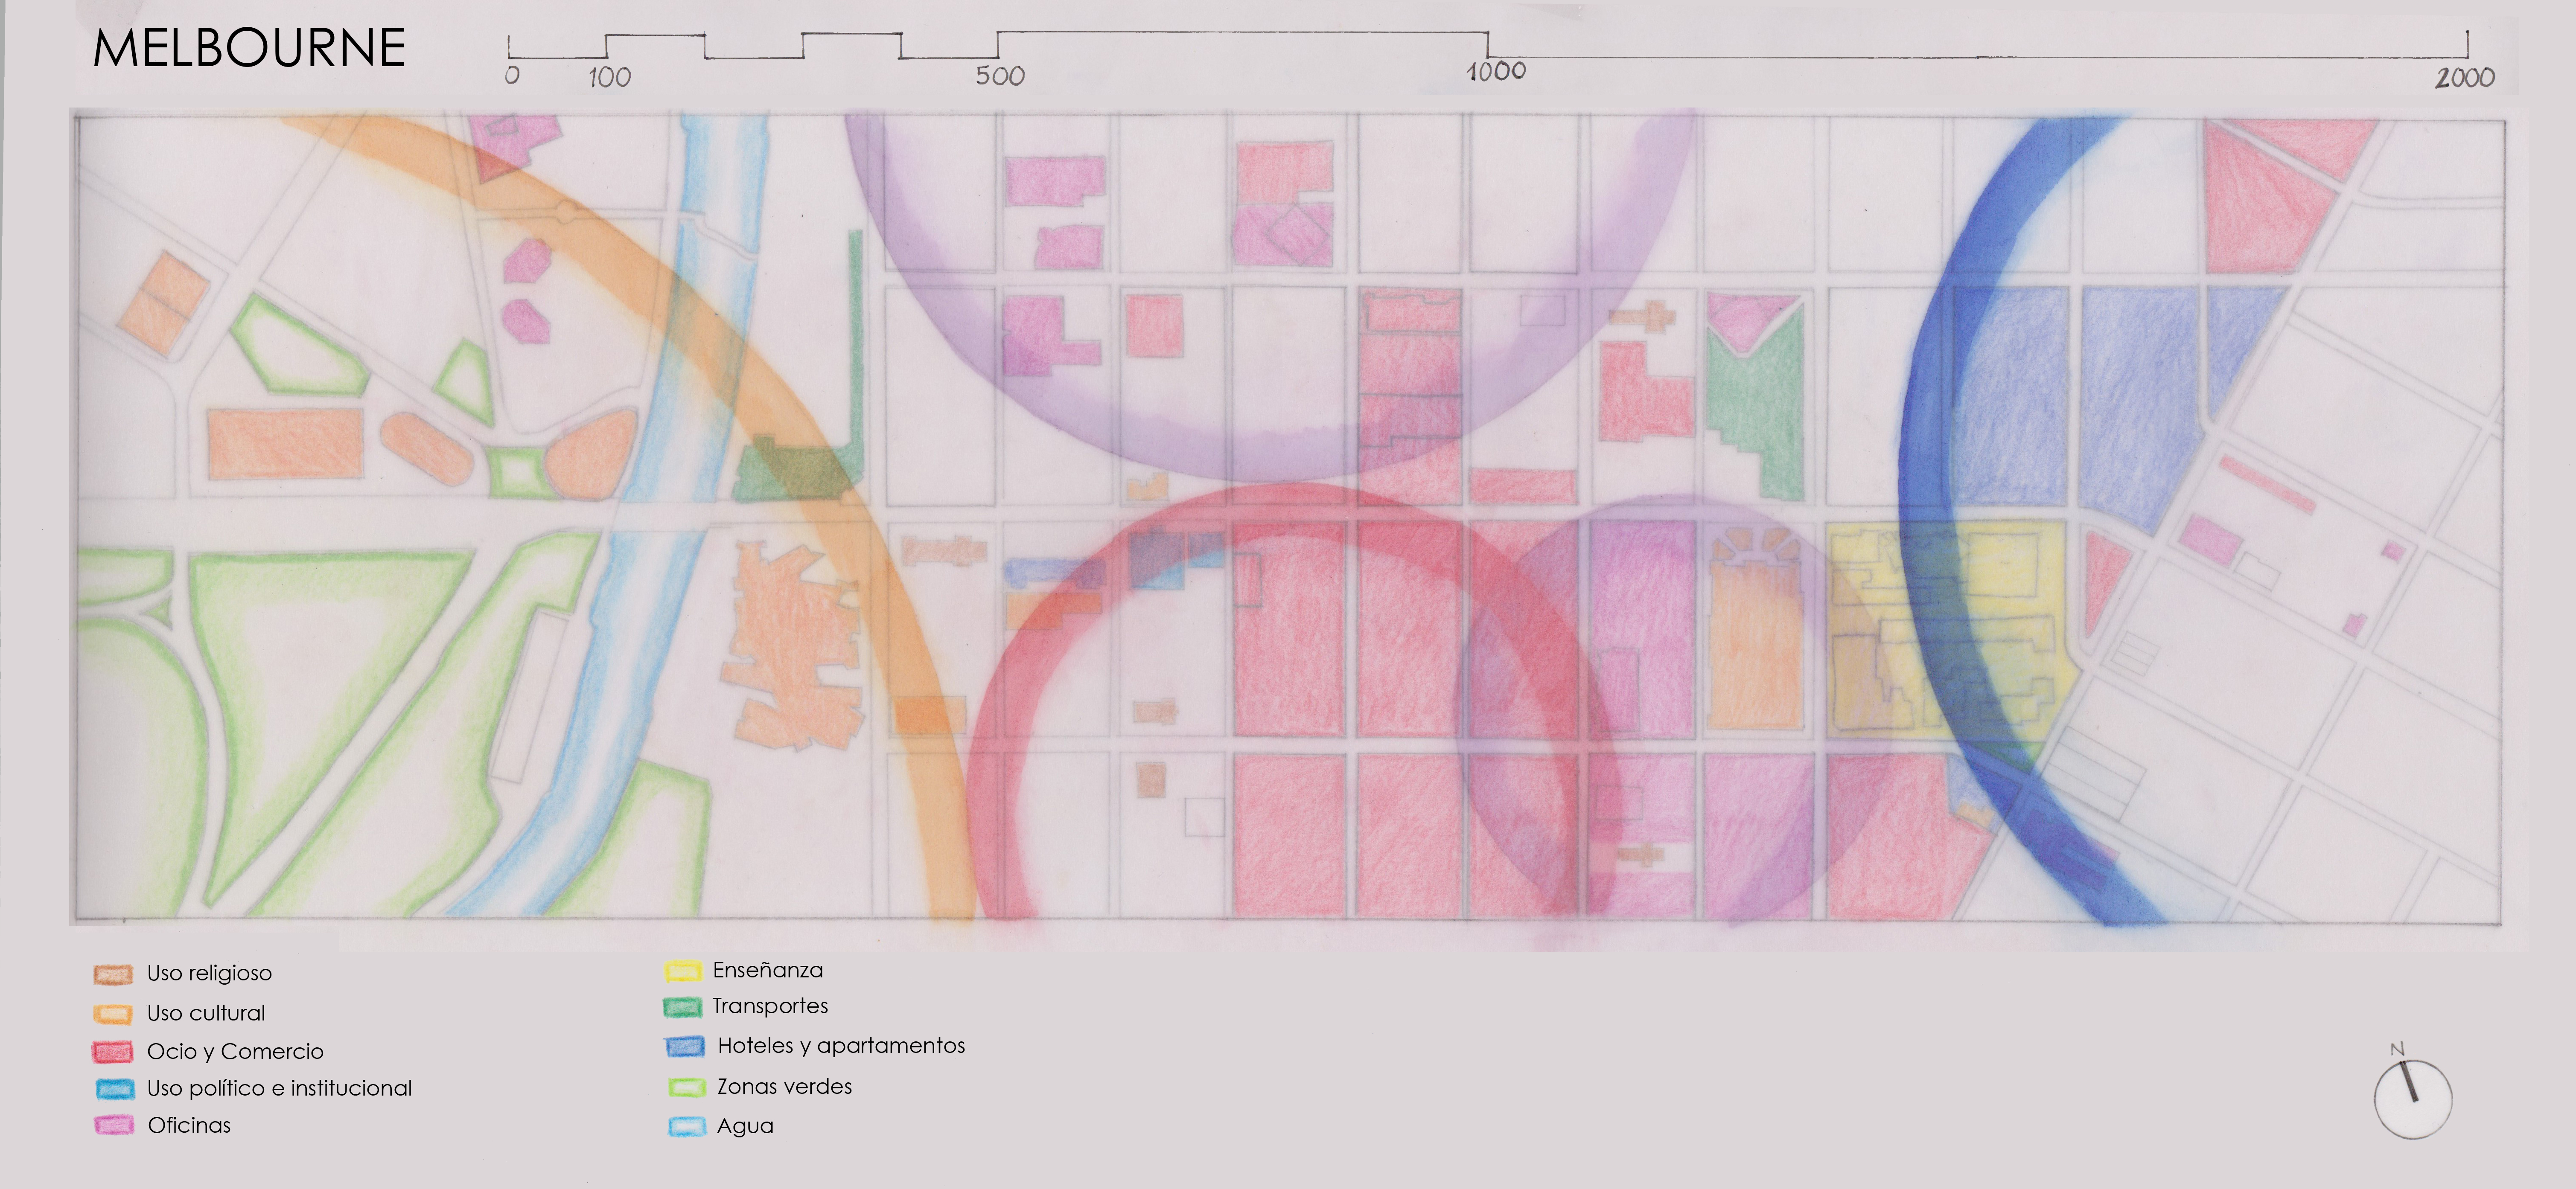Image resolution: width=2576 pixels, height=1189 pixels.
Task: Click the scale bar value 2000
Action: [2465, 77]
